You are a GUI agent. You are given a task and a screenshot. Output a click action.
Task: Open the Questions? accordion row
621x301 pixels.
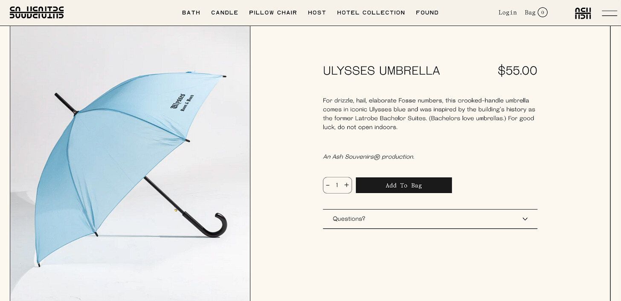(x=430, y=219)
